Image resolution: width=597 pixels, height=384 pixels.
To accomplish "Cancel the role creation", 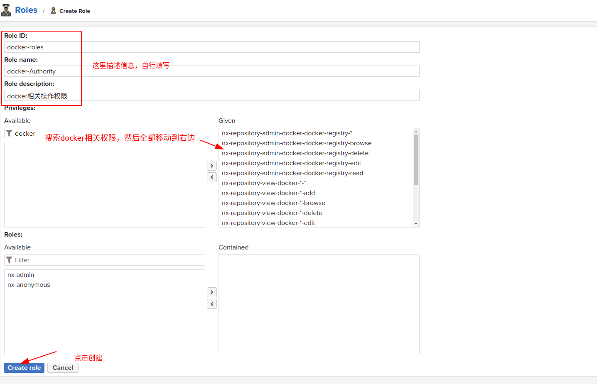I will tap(63, 368).
